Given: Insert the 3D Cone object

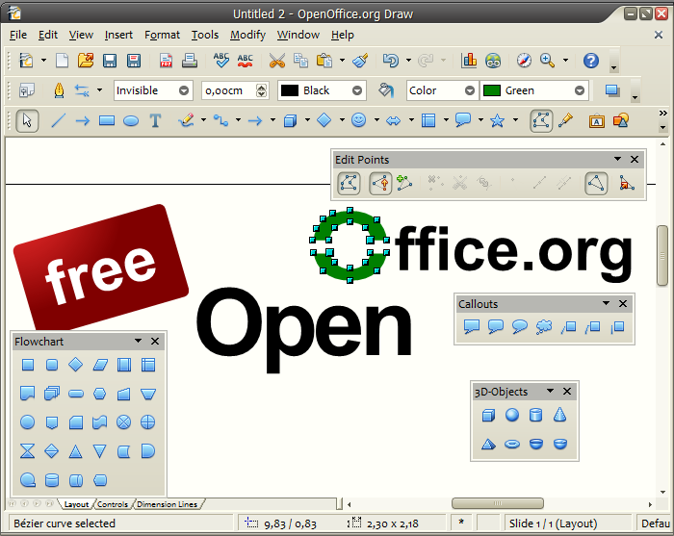Looking at the screenshot, I should [x=559, y=415].
